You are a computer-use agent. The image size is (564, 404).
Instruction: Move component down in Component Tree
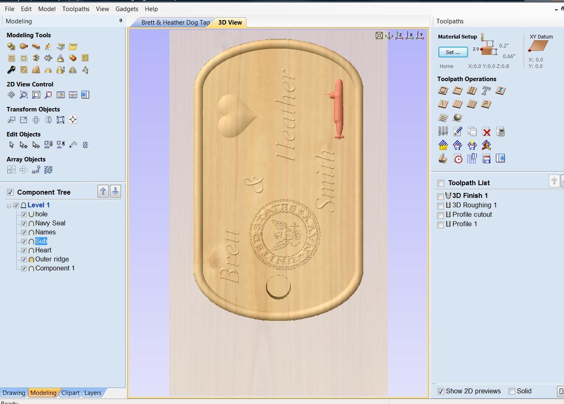click(115, 191)
